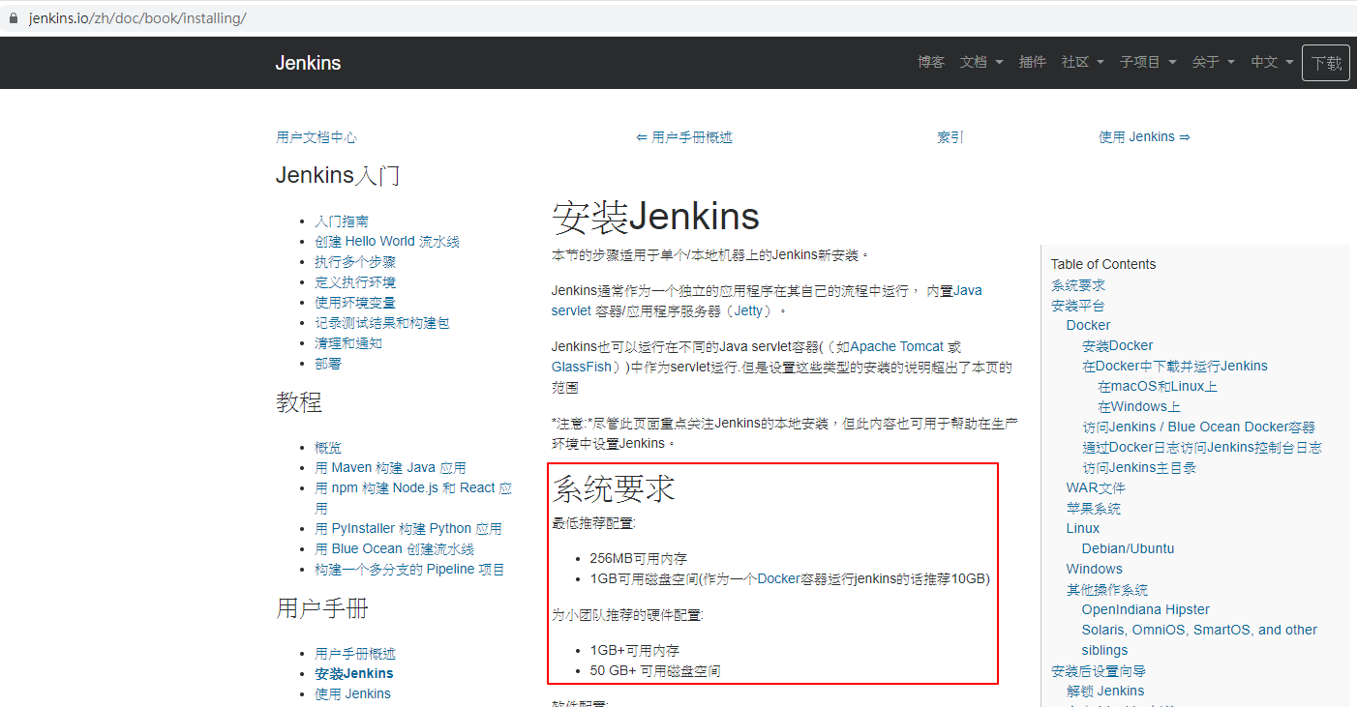Viewport: 1357px width, 707px height.
Task: Go to previous page 用户手册概述
Action: tap(684, 137)
